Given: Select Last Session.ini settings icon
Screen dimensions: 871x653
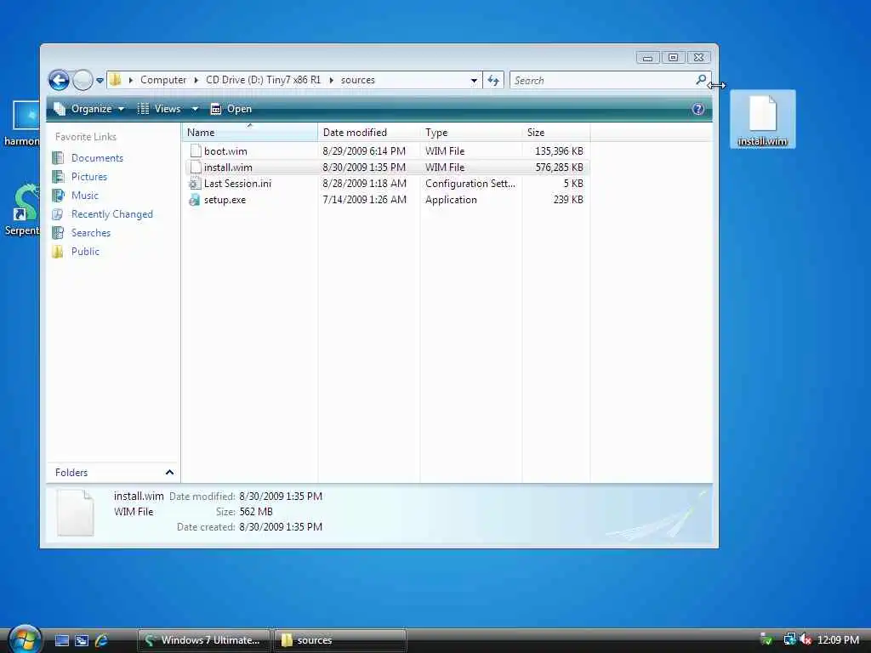Looking at the screenshot, I should coord(195,184).
